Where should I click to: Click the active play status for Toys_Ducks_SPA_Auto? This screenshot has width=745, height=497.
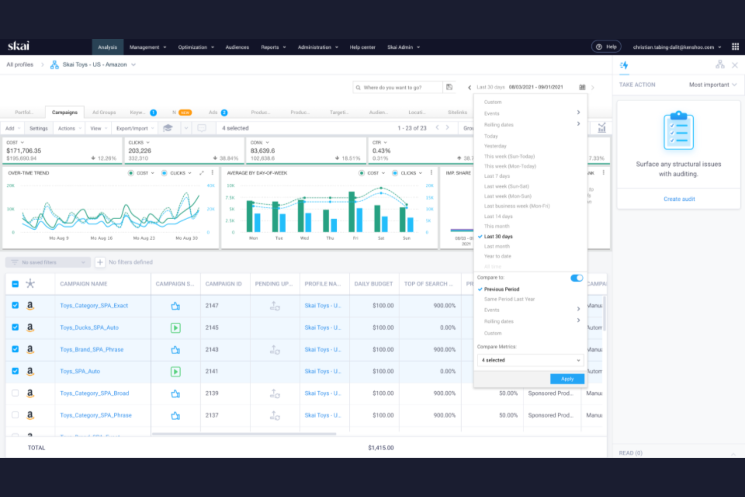coord(176,328)
